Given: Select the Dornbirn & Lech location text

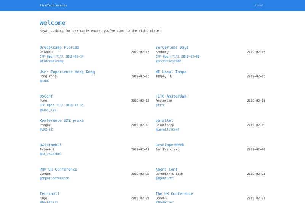Looking at the screenshot, I should click(x=169, y=174).
